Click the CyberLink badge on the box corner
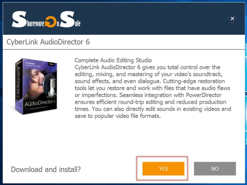 click(51, 64)
